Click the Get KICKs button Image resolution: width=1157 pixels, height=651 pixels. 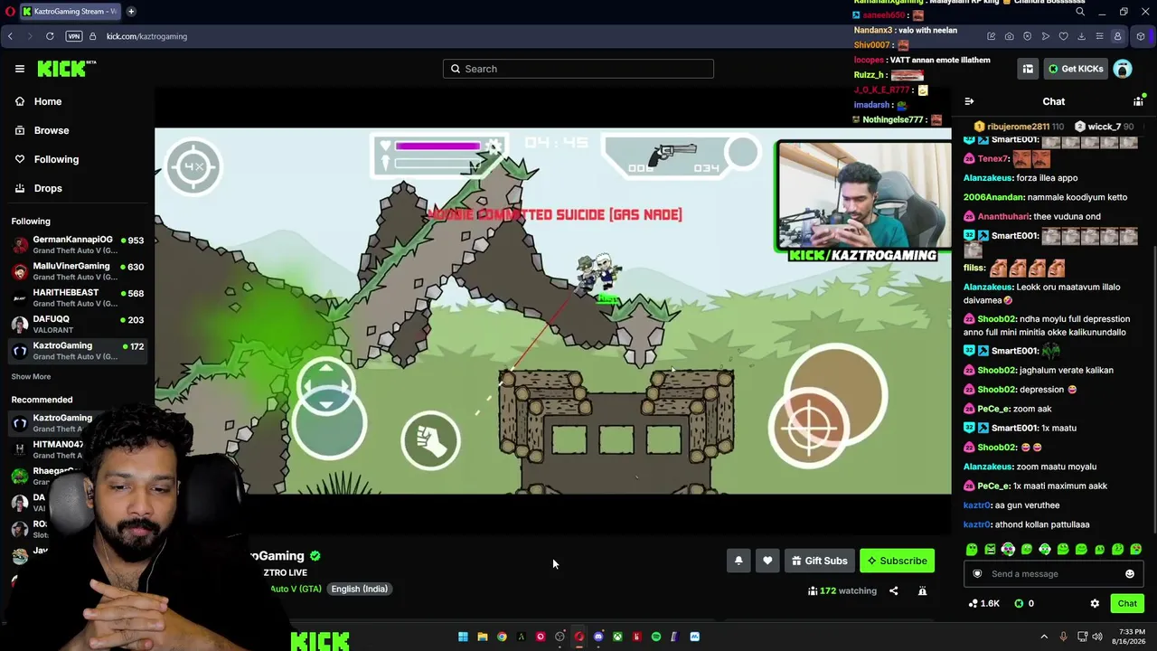coord(1076,69)
